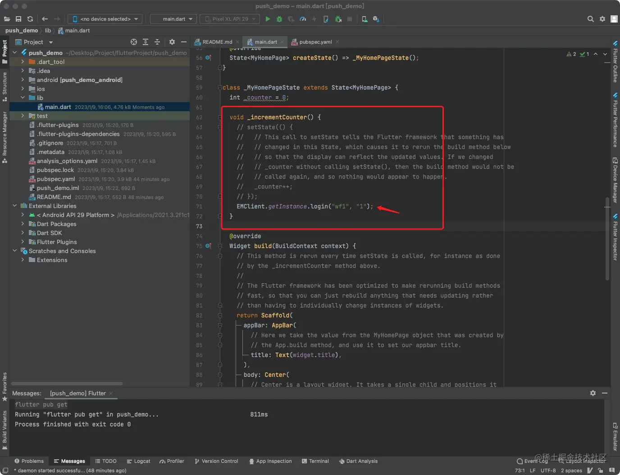Run the app with the green play icon

(x=268, y=19)
